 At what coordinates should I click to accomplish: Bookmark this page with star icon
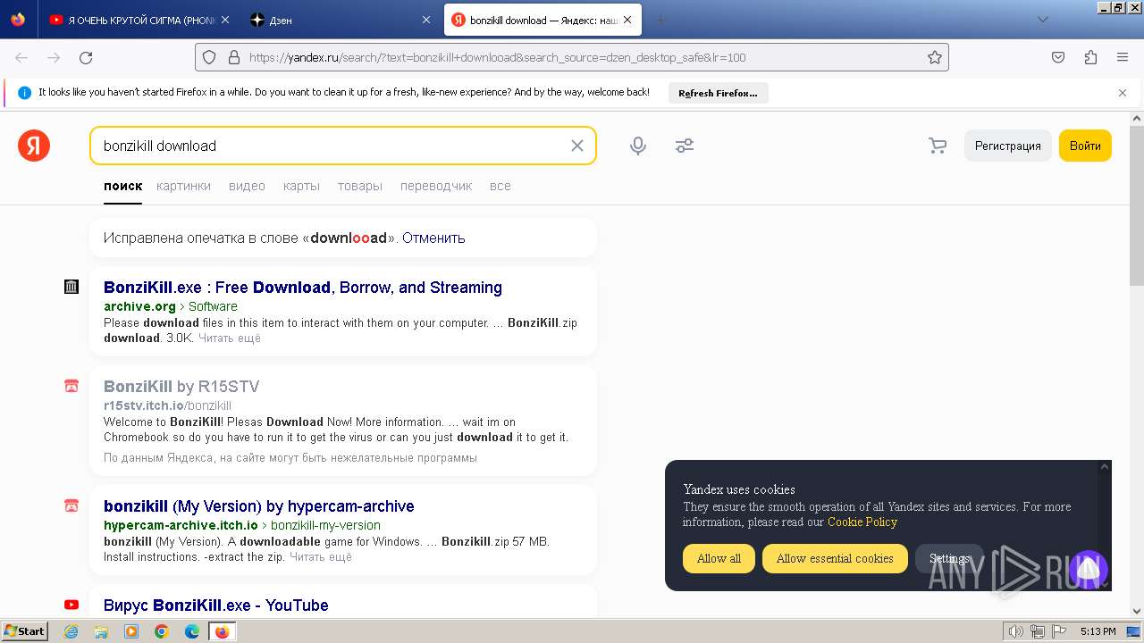click(x=935, y=57)
